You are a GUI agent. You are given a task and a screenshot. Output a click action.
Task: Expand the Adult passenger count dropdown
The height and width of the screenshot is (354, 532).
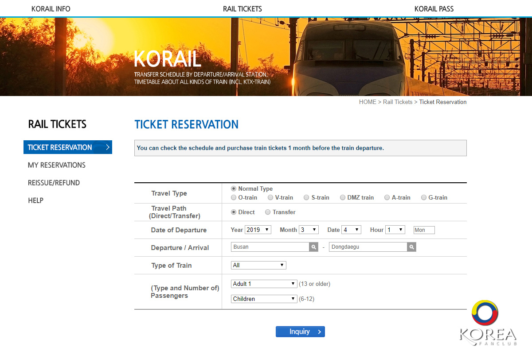point(264,284)
